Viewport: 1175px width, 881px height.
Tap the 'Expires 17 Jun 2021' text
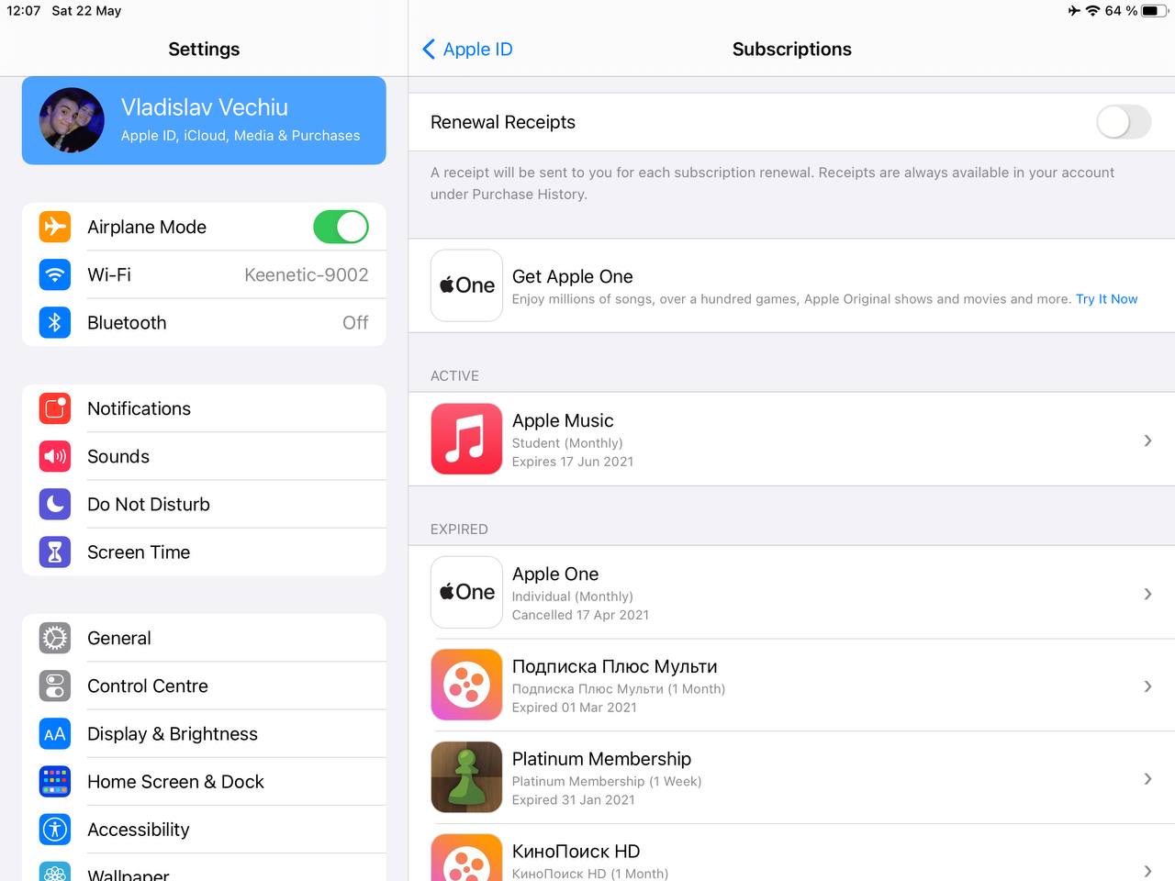[573, 462]
